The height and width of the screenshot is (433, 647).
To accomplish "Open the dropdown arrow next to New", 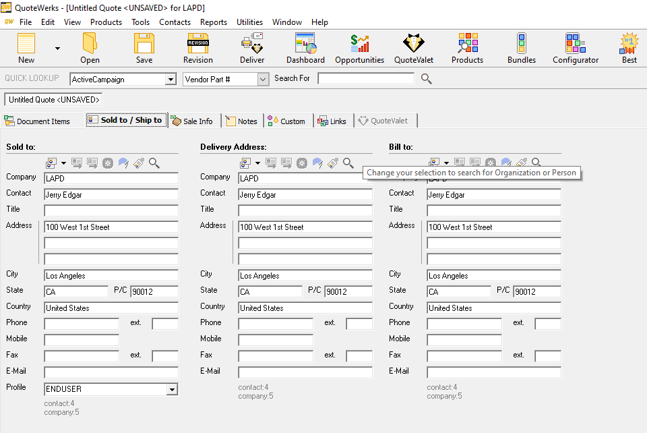I will 57,49.
